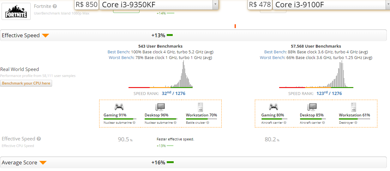Click the monitor icon above Desktop 85%

(x=312, y=107)
